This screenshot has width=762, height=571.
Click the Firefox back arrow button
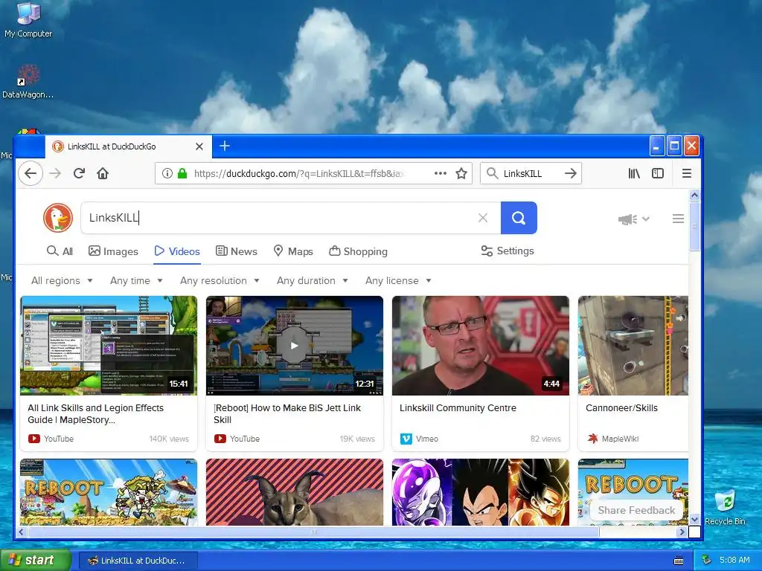tap(31, 173)
